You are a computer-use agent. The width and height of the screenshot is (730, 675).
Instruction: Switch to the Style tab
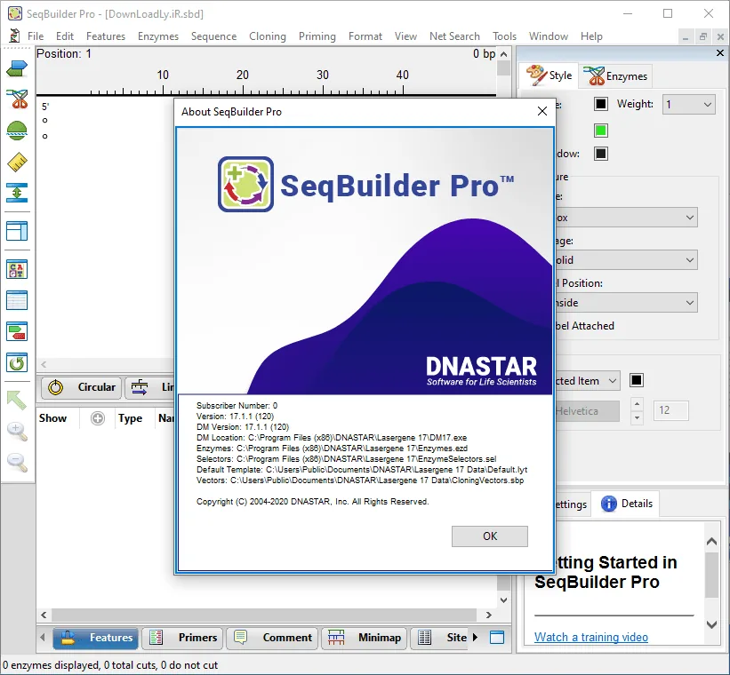549,75
